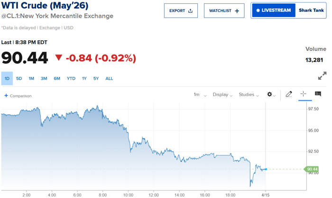Toggle the crosshair tool
The height and width of the screenshot is (198, 332).
coord(304,94)
